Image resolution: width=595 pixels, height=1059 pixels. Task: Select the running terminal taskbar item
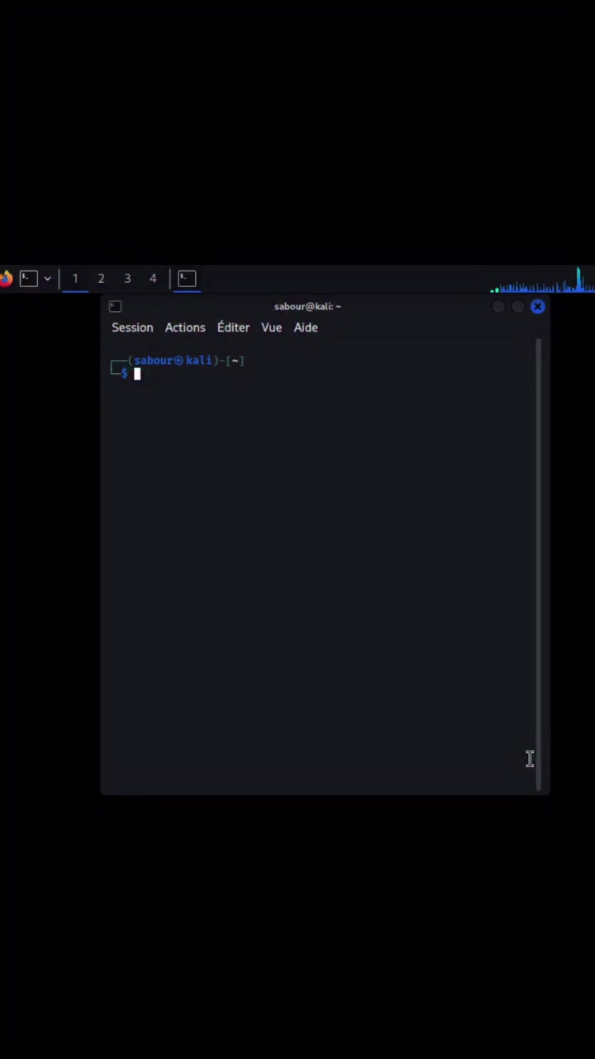click(x=187, y=279)
